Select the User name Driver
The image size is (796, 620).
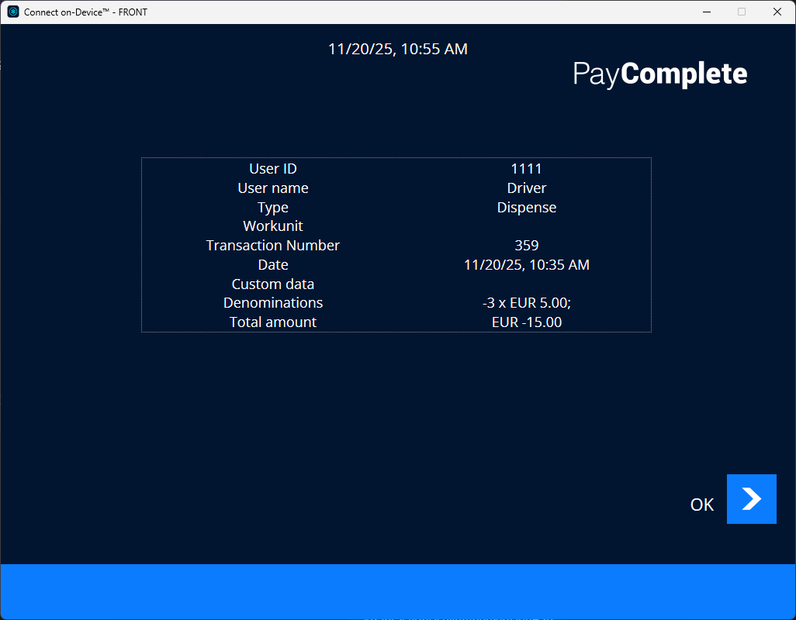[526, 188]
